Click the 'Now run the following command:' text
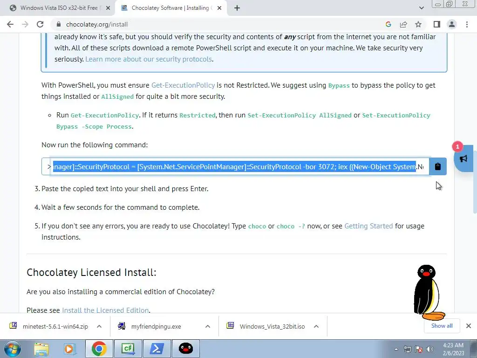The image size is (477, 358). coord(95,145)
